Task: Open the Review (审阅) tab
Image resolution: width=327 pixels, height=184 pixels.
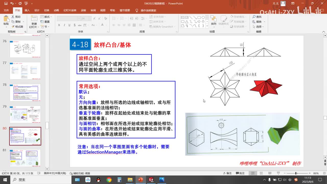Action: [93, 10]
